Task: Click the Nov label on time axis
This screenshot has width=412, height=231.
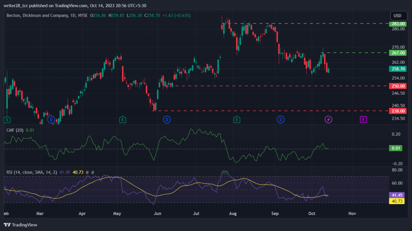Action: (352, 213)
